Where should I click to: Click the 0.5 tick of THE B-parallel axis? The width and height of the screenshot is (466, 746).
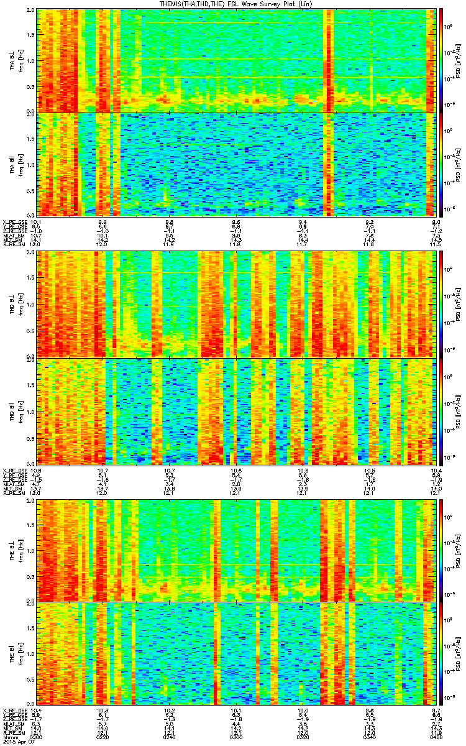coord(31,680)
